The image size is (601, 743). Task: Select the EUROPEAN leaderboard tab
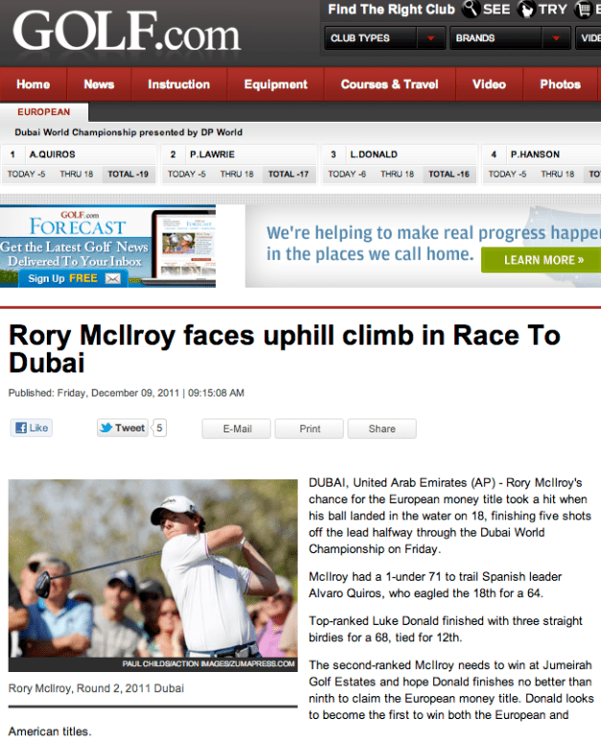coord(43,112)
